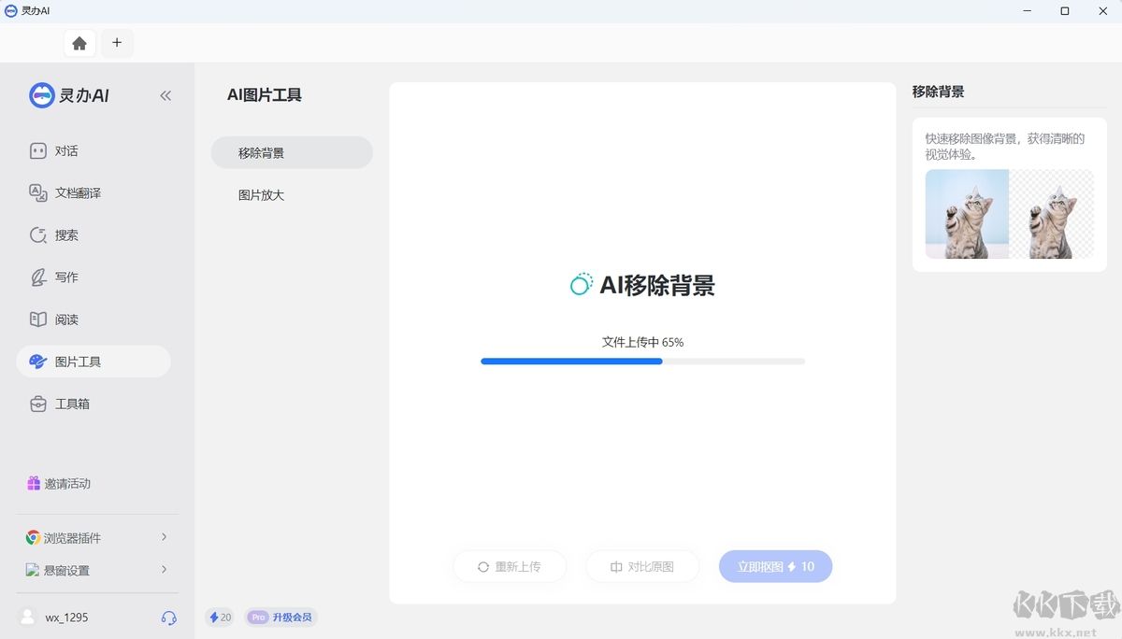Click the 灵办AI title bar app icon
This screenshot has width=1122, height=639.
pyautogui.click(x=11, y=10)
